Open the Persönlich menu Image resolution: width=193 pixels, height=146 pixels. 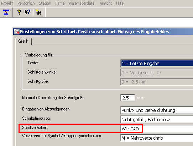(26, 3)
